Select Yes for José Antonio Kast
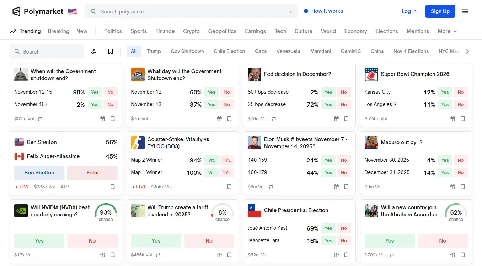The image size is (482, 266). click(x=328, y=228)
